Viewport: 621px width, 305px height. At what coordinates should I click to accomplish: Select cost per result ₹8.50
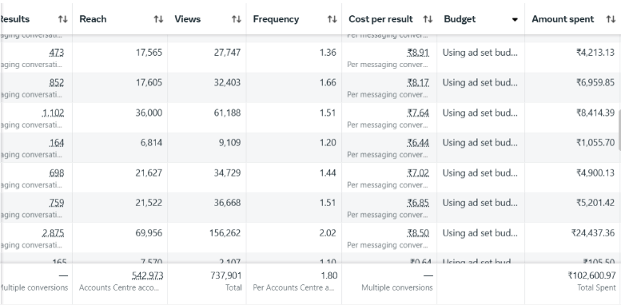pyautogui.click(x=418, y=233)
